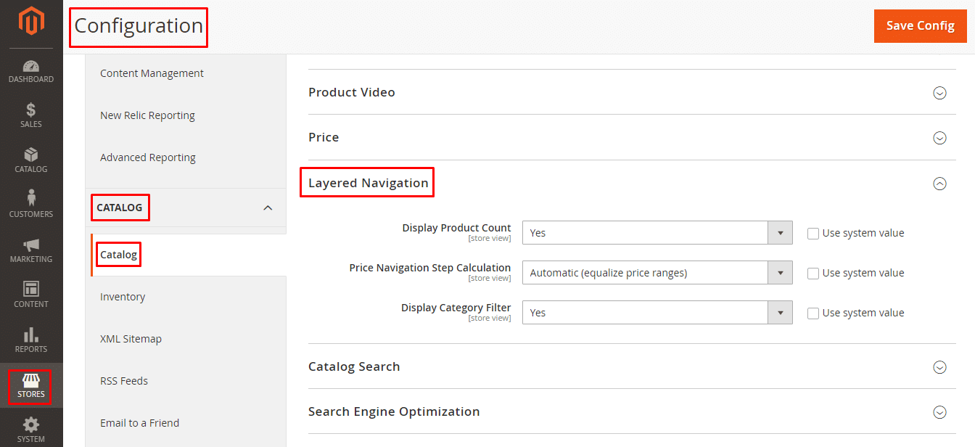The image size is (975, 447).
Task: Open the Catalog box icon in sidebar
Action: pyautogui.click(x=31, y=155)
